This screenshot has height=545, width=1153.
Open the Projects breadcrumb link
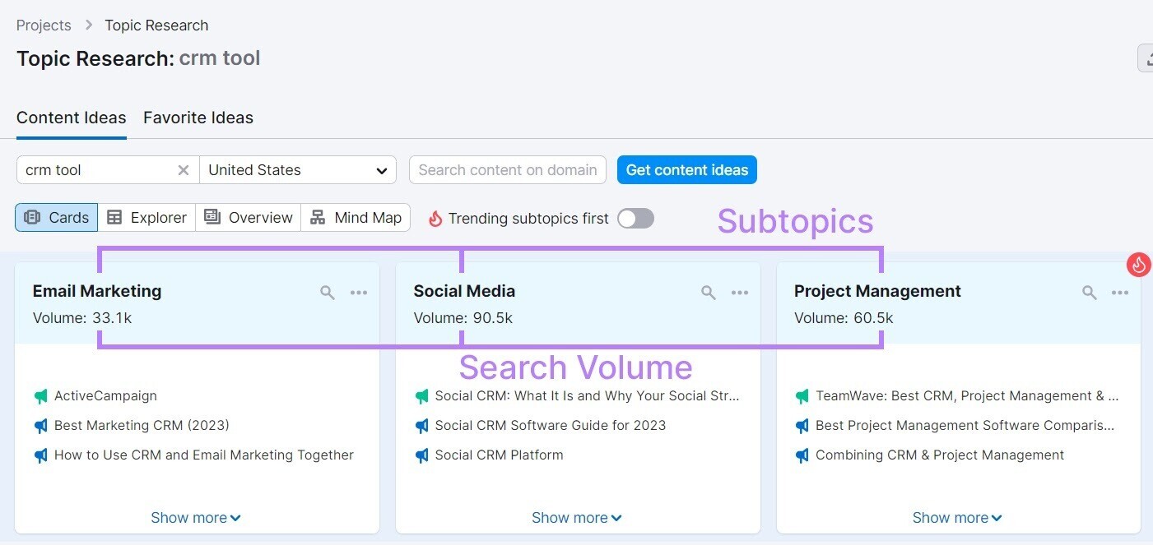point(44,25)
